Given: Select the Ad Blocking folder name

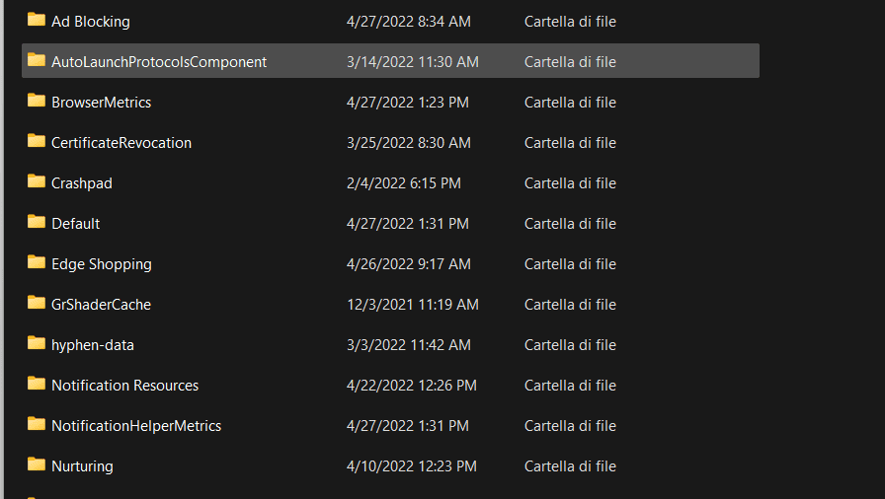Looking at the screenshot, I should coord(91,22).
